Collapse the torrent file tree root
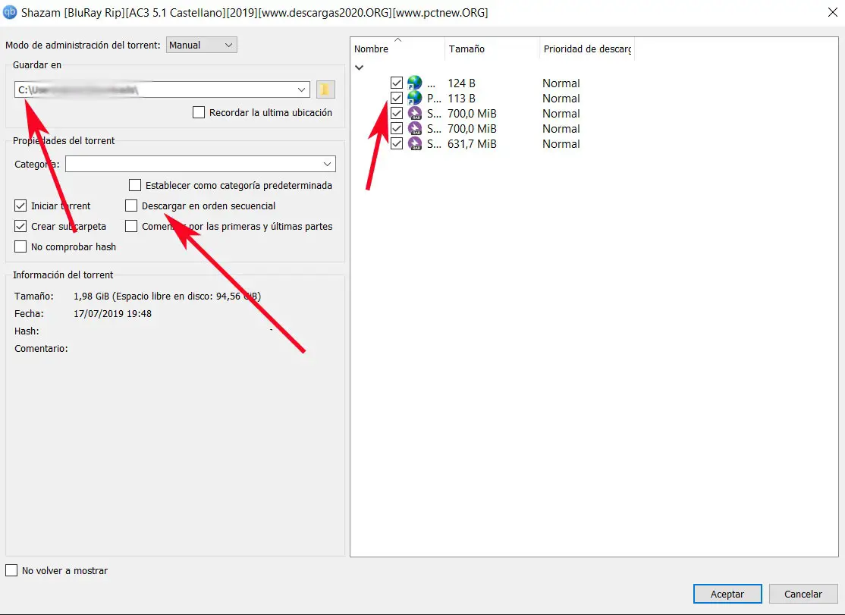This screenshot has width=845, height=615. [359, 67]
